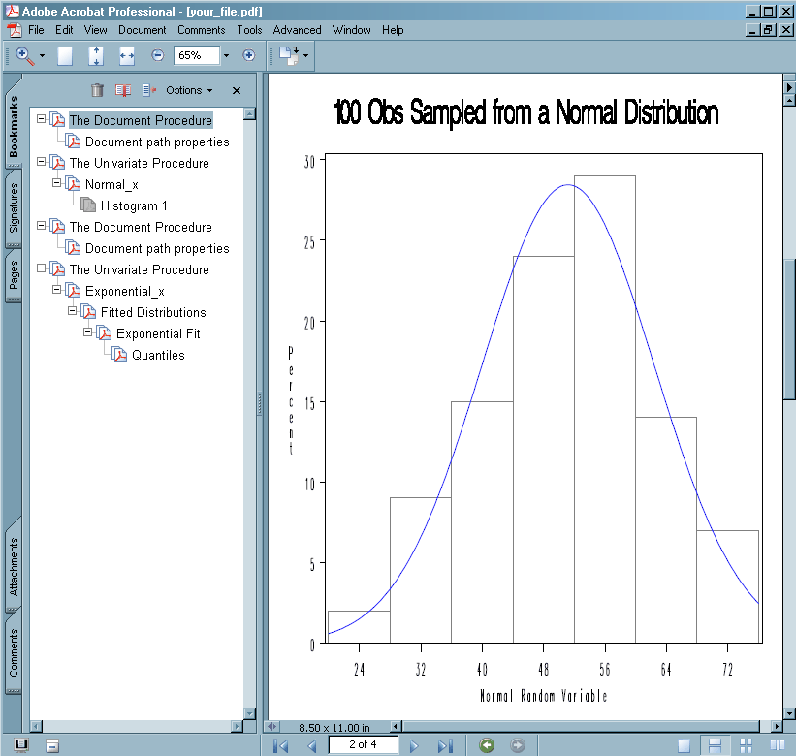
Task: Select the Exponential Fit bookmark label
Action: pyautogui.click(x=158, y=333)
